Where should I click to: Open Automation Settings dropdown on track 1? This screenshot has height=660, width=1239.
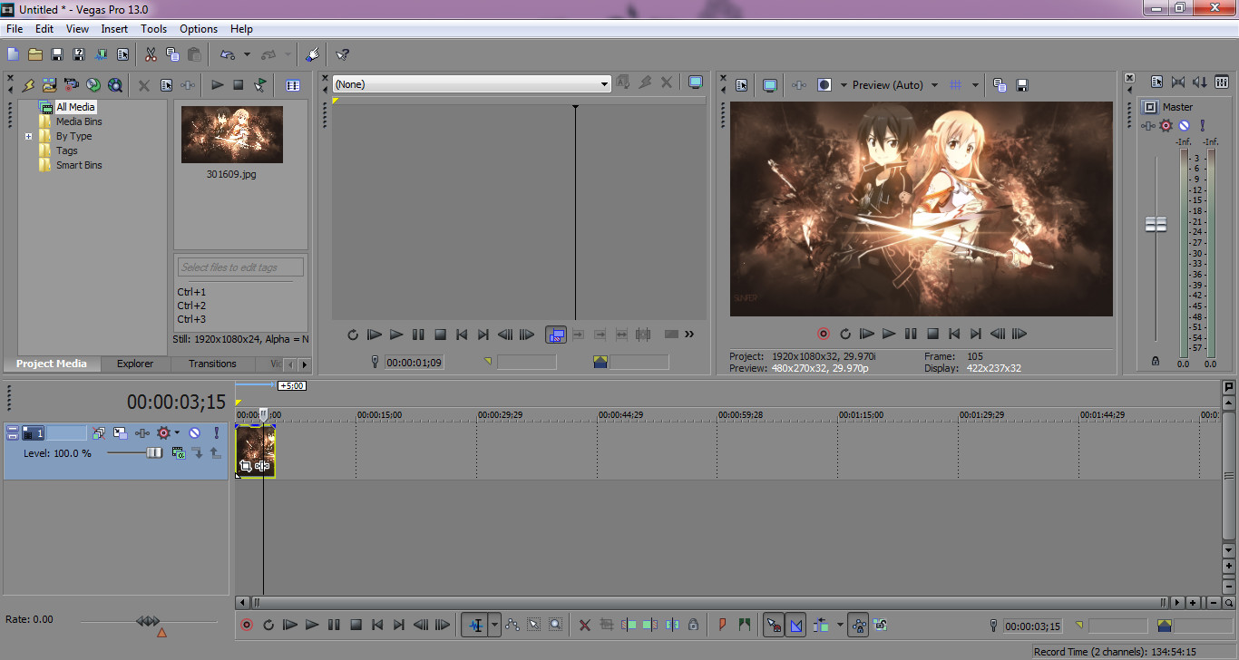(x=177, y=433)
